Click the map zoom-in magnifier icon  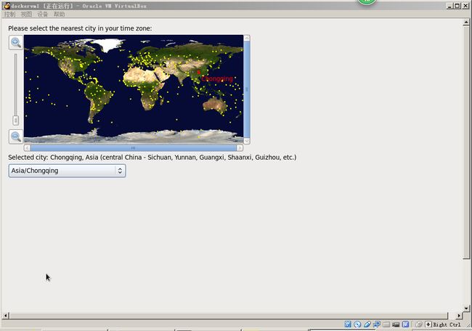pos(16,42)
